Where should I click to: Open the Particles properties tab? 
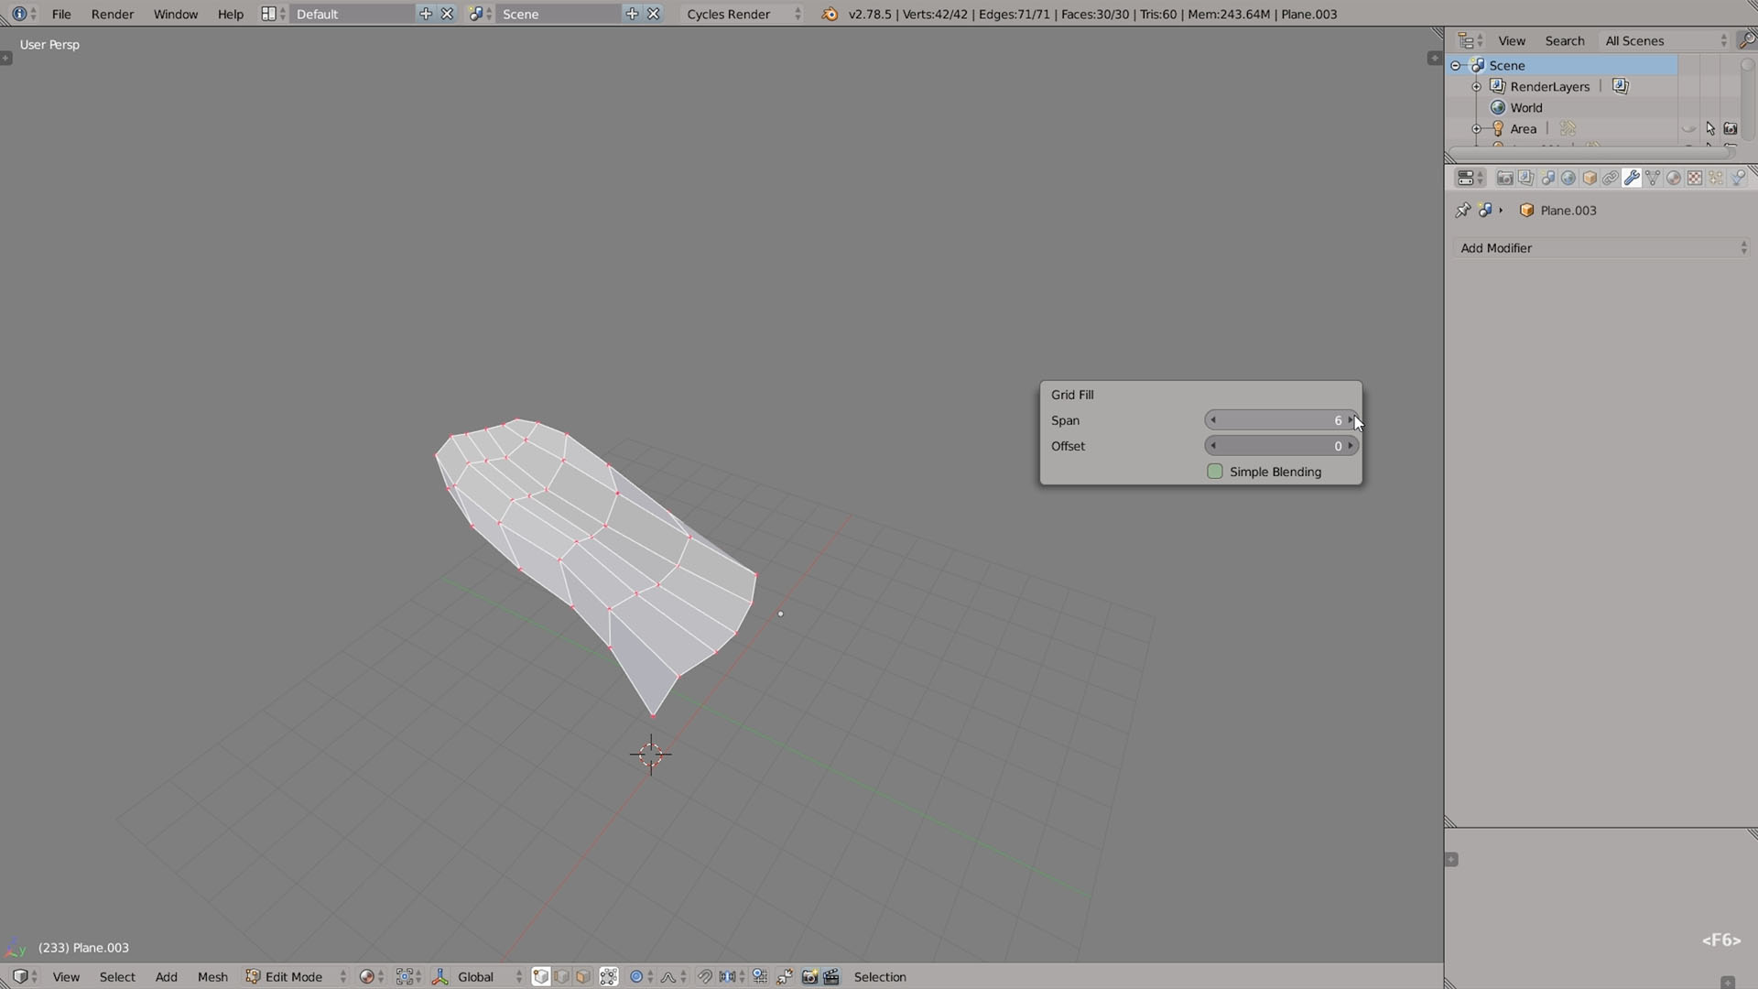[1716, 179]
